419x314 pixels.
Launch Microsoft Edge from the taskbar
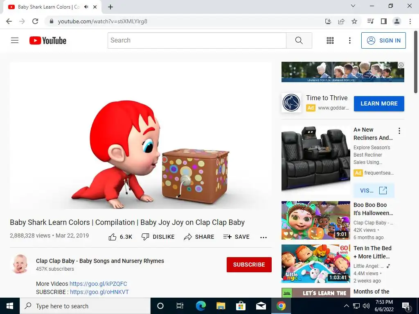coord(200,306)
